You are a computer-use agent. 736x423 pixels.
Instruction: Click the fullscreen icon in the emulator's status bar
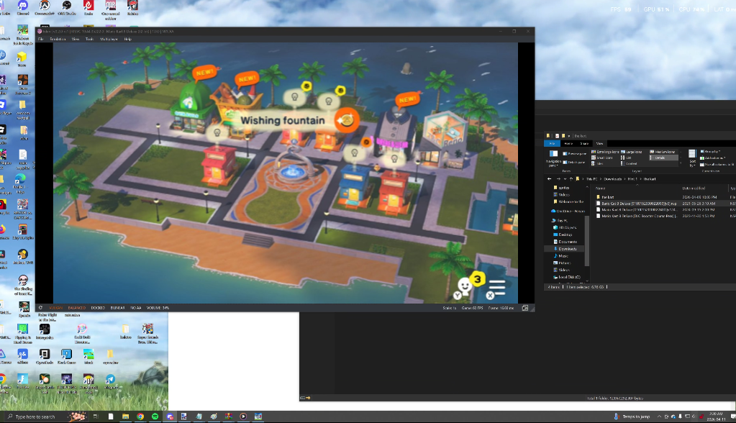coord(524,308)
